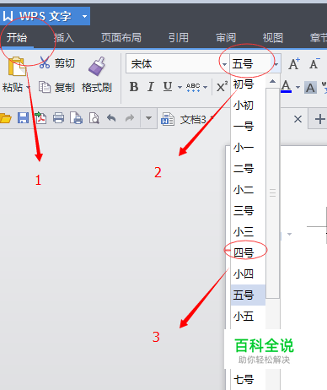This screenshot has height=390, width=327.
Task: Toggle Bold formatting
Action: (134, 87)
